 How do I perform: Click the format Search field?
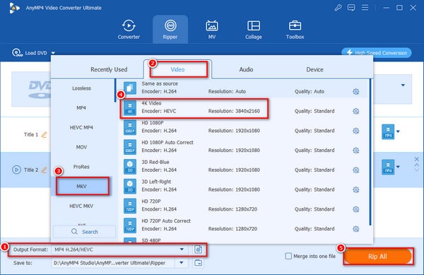click(x=85, y=232)
